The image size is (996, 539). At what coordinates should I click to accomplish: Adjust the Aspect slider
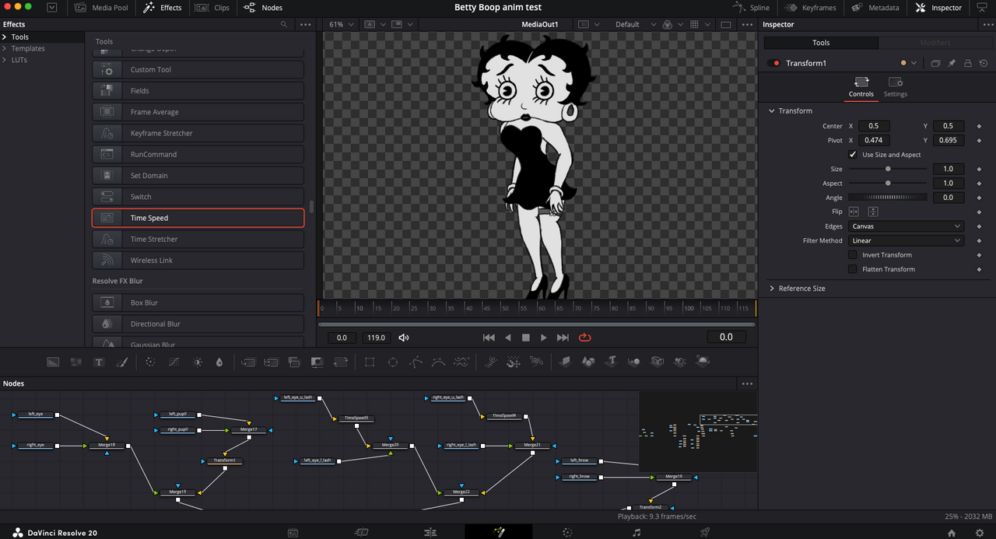(x=888, y=184)
